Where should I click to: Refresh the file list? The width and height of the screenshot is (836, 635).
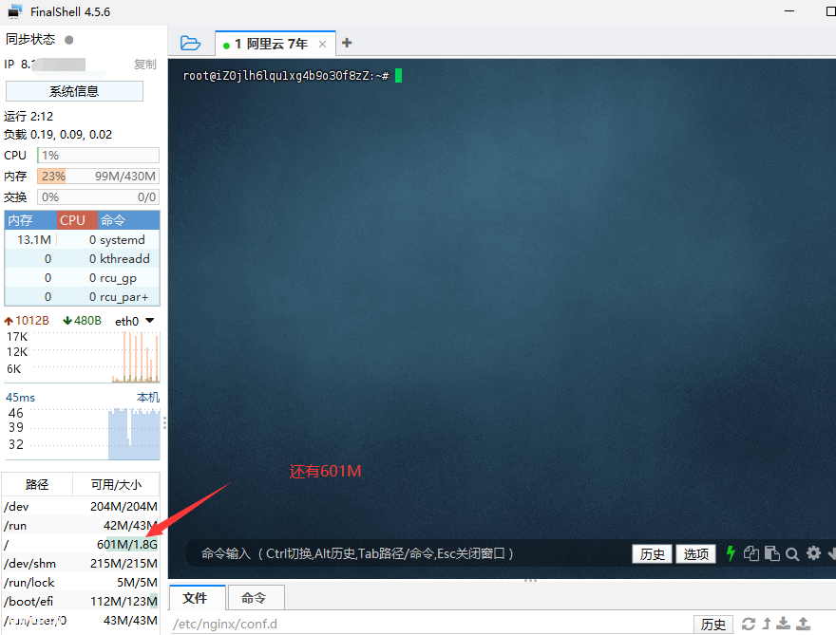pyautogui.click(x=748, y=624)
